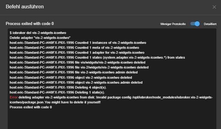Click the Weniger Protokolle label
The image size is (221, 129).
point(173,24)
